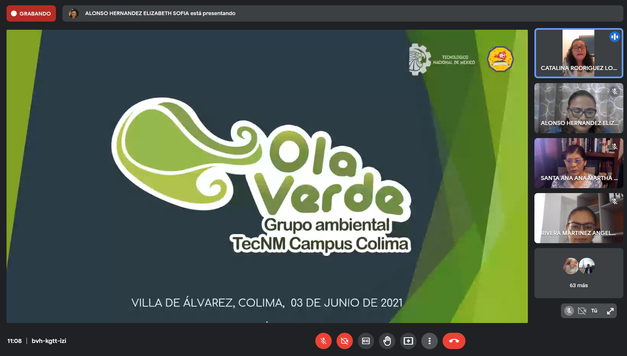The height and width of the screenshot is (356, 627).
Task: Click the camera-off icon in self-view
Action: (x=582, y=311)
